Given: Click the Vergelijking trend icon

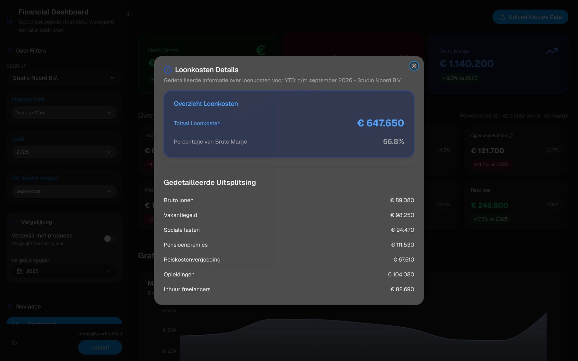Looking at the screenshot, I should tap(15, 222).
